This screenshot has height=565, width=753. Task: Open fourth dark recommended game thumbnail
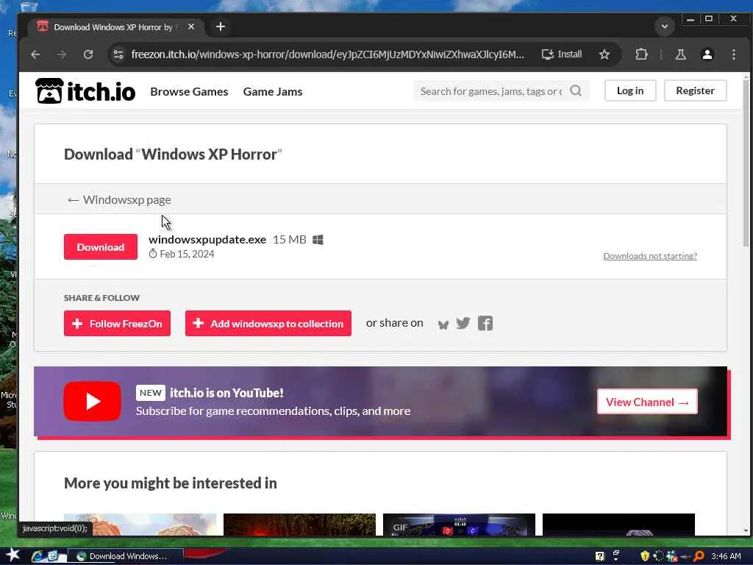[618, 524]
